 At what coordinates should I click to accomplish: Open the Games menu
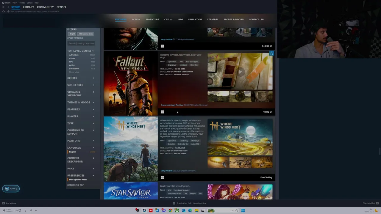click(x=29, y=3)
